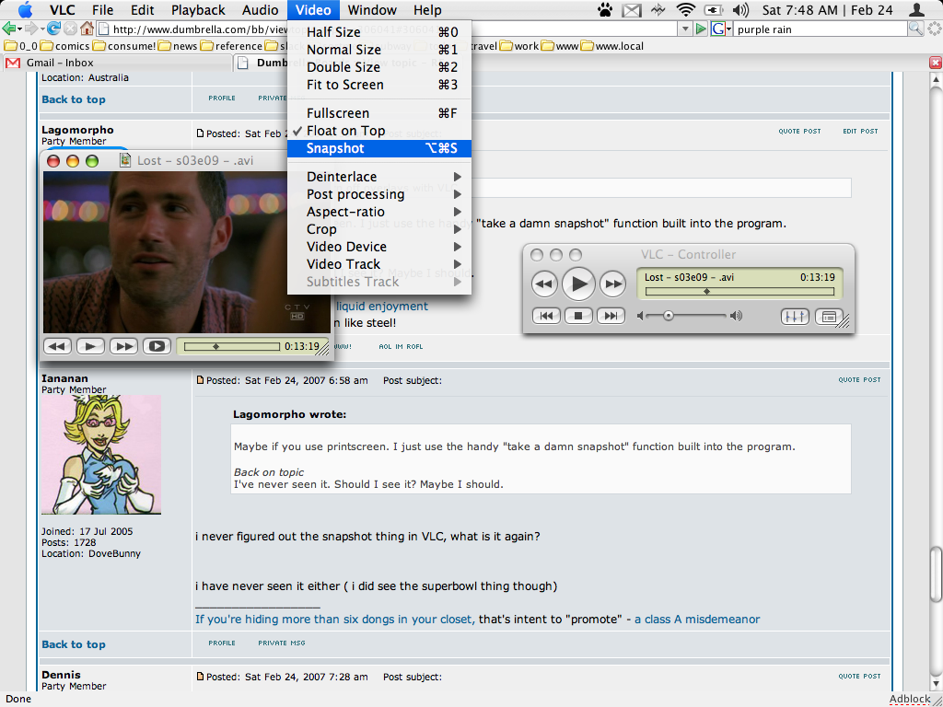This screenshot has width=943, height=707.
Task: Open the Playback menu
Action: coord(198,10)
